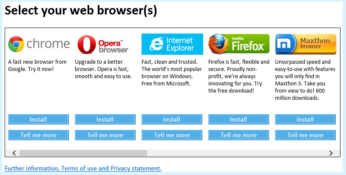
Task: Click the right scroll arrow
Action: [331, 153]
